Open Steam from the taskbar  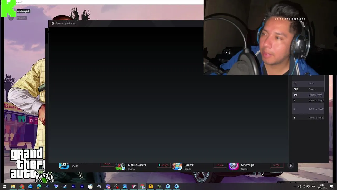tap(65, 187)
